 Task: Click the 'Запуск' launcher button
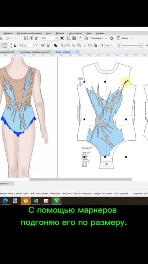click(x=123, y=38)
